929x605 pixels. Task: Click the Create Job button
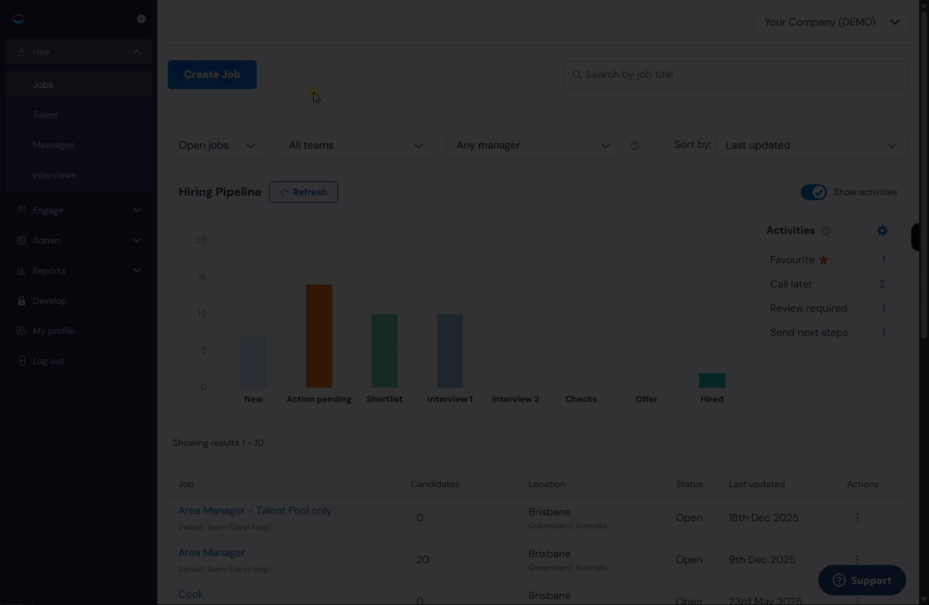click(x=212, y=75)
